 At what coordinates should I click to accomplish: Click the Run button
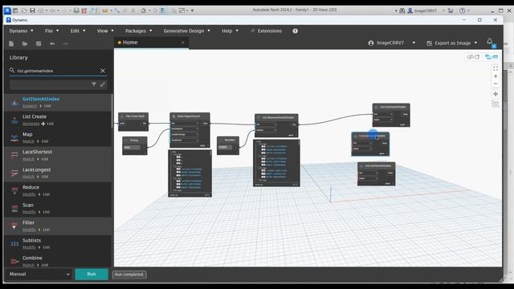[92, 274]
